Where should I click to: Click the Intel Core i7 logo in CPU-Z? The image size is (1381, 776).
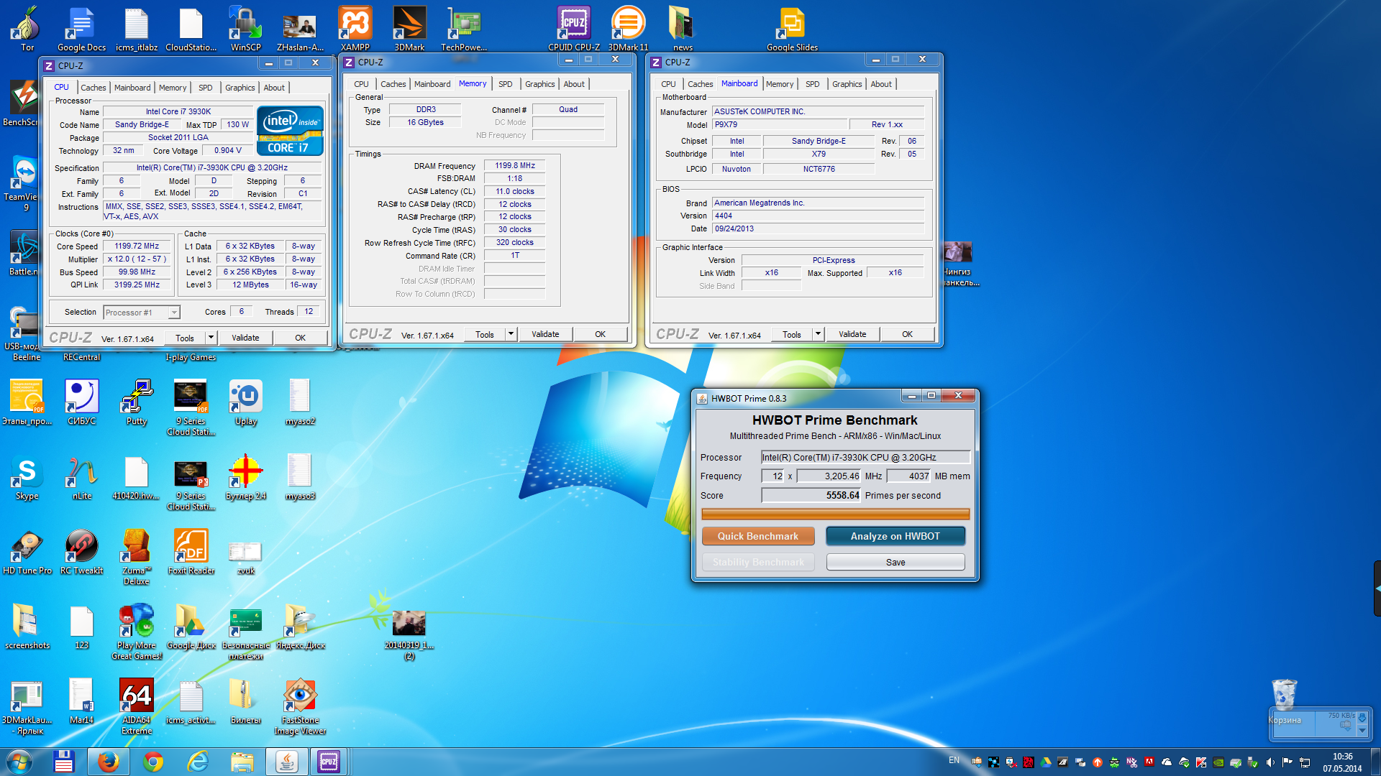(290, 131)
